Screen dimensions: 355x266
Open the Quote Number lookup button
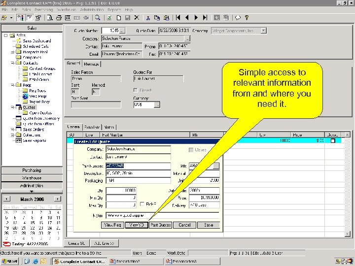[122, 31]
